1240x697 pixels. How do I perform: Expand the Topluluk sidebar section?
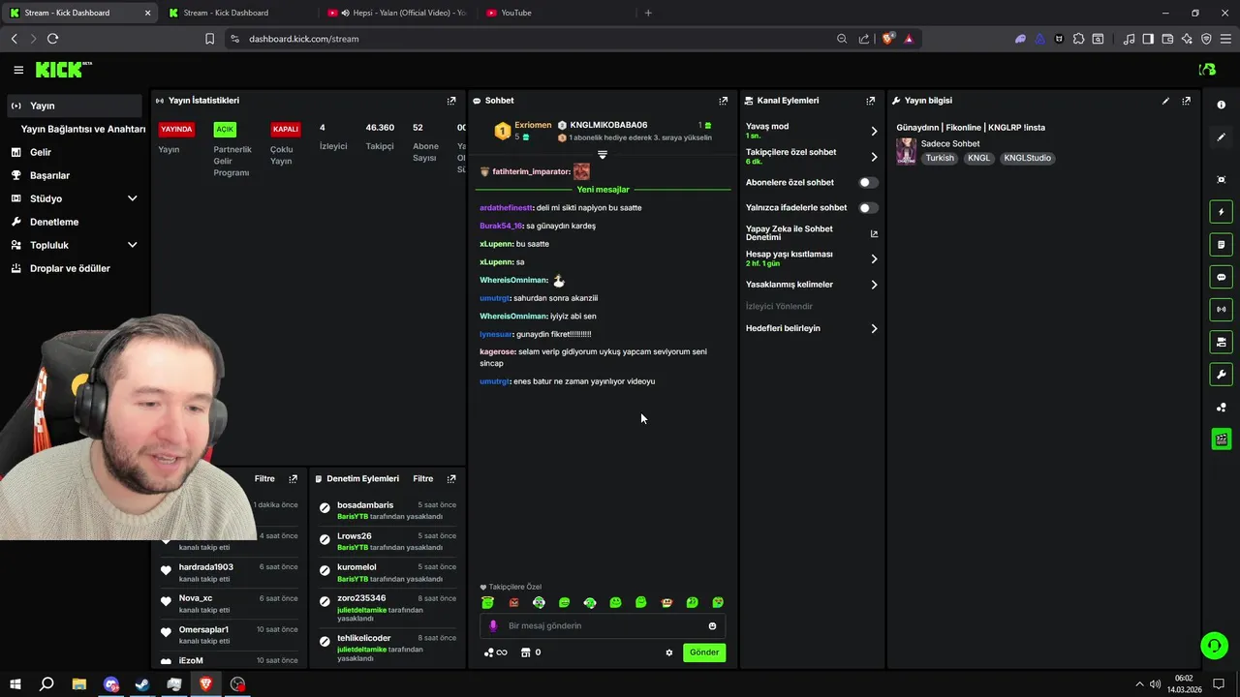point(133,245)
